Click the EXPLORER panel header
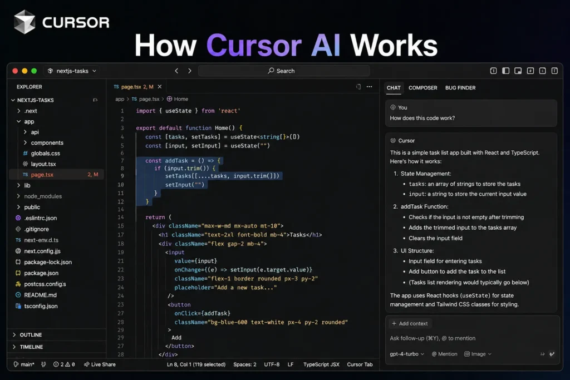The height and width of the screenshot is (380, 570). (29, 87)
